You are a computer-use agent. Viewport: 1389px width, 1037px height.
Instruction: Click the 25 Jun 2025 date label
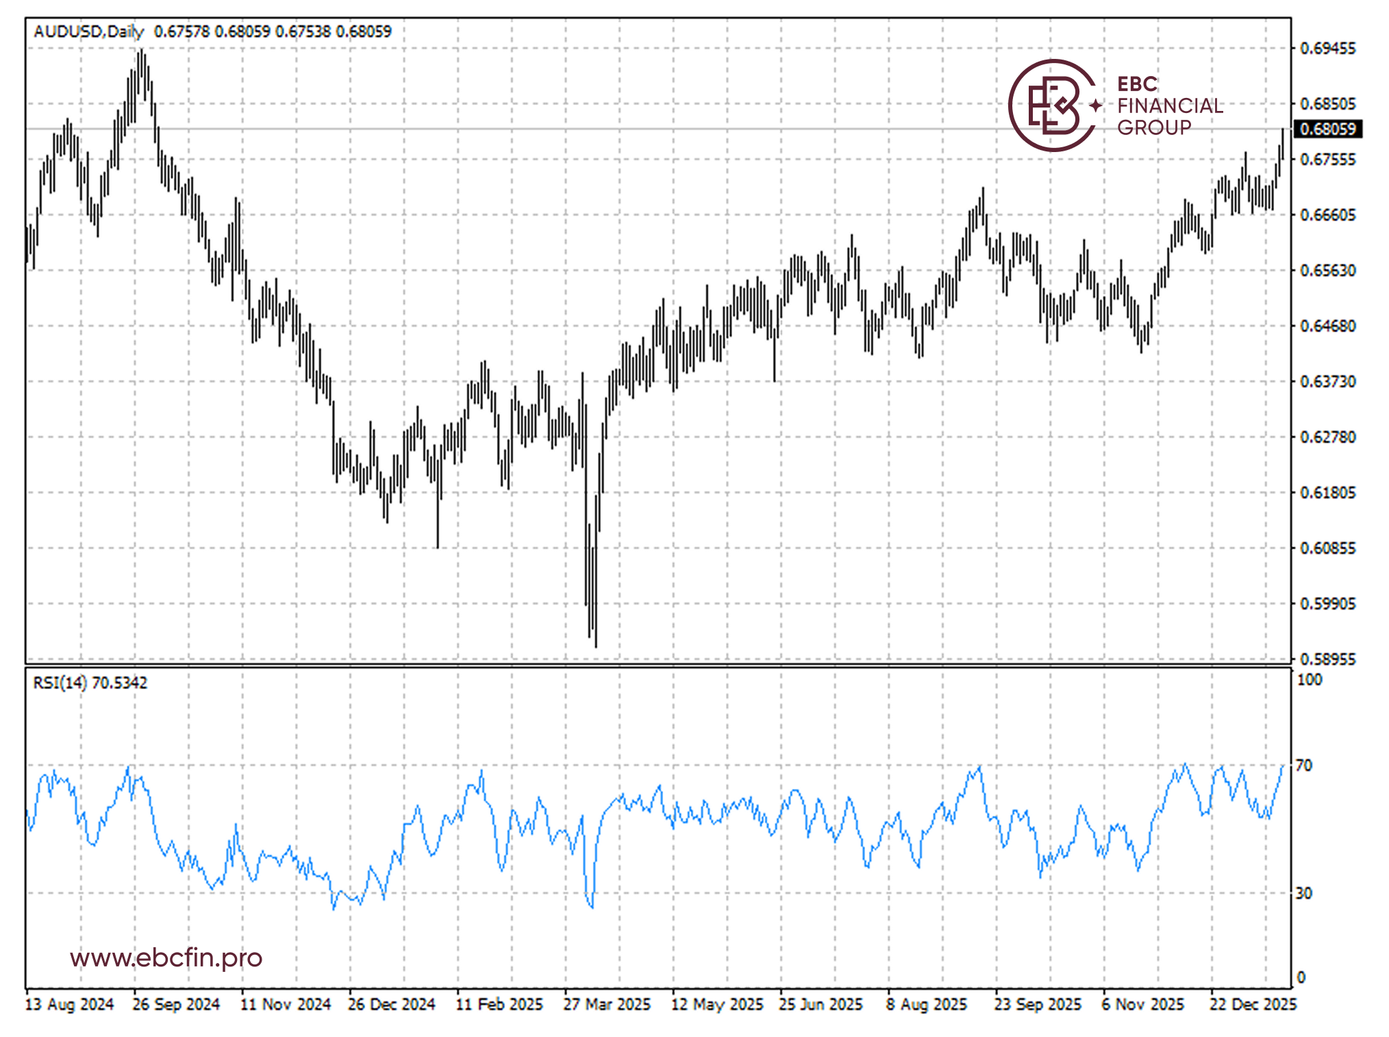821,1004
